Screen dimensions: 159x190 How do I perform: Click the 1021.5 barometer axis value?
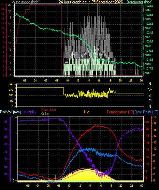[149, 33]
